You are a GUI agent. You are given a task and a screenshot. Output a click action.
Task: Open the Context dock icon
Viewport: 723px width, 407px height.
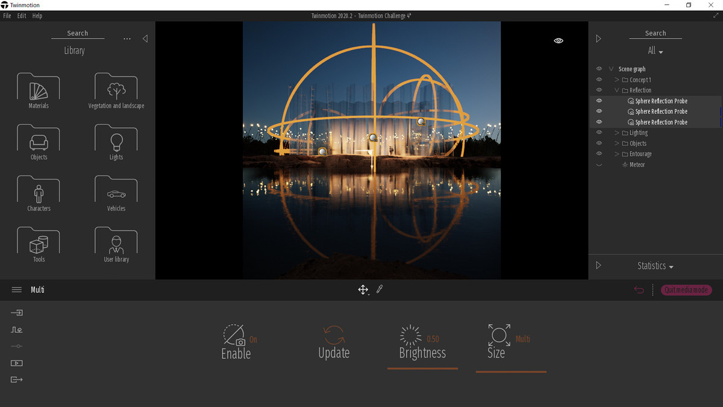[17, 330]
